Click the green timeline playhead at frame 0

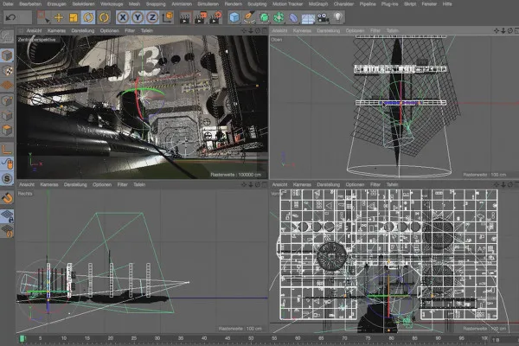22,338
